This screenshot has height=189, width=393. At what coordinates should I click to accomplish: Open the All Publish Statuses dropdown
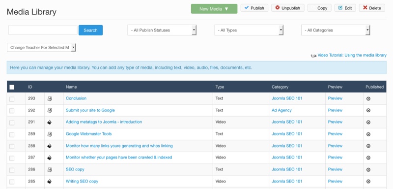point(162,30)
